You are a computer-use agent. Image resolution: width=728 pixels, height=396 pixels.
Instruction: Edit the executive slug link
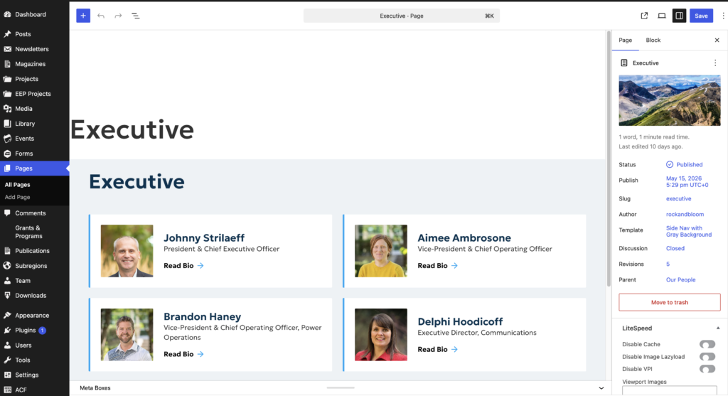point(678,198)
